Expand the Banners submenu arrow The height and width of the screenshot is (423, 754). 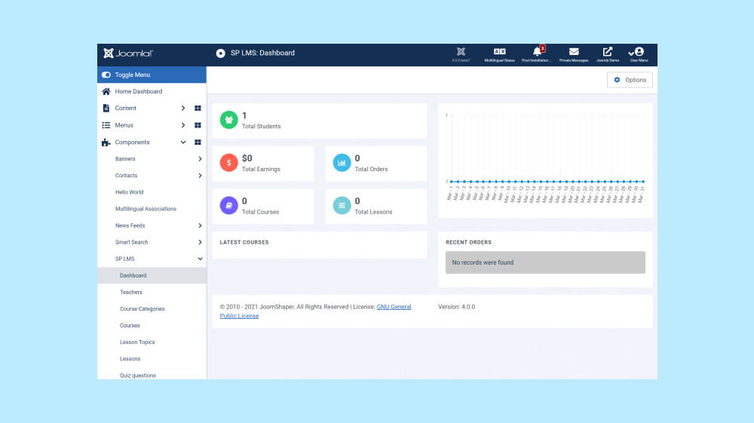click(200, 159)
